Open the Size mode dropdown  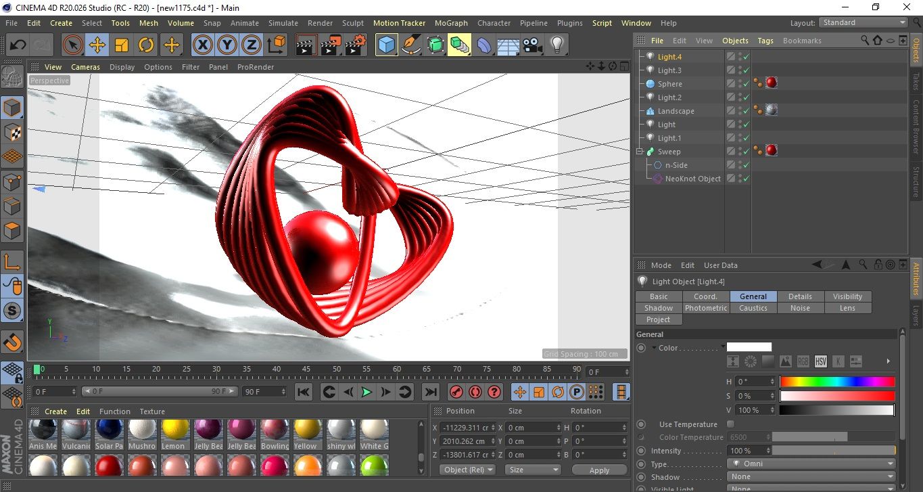tap(533, 470)
